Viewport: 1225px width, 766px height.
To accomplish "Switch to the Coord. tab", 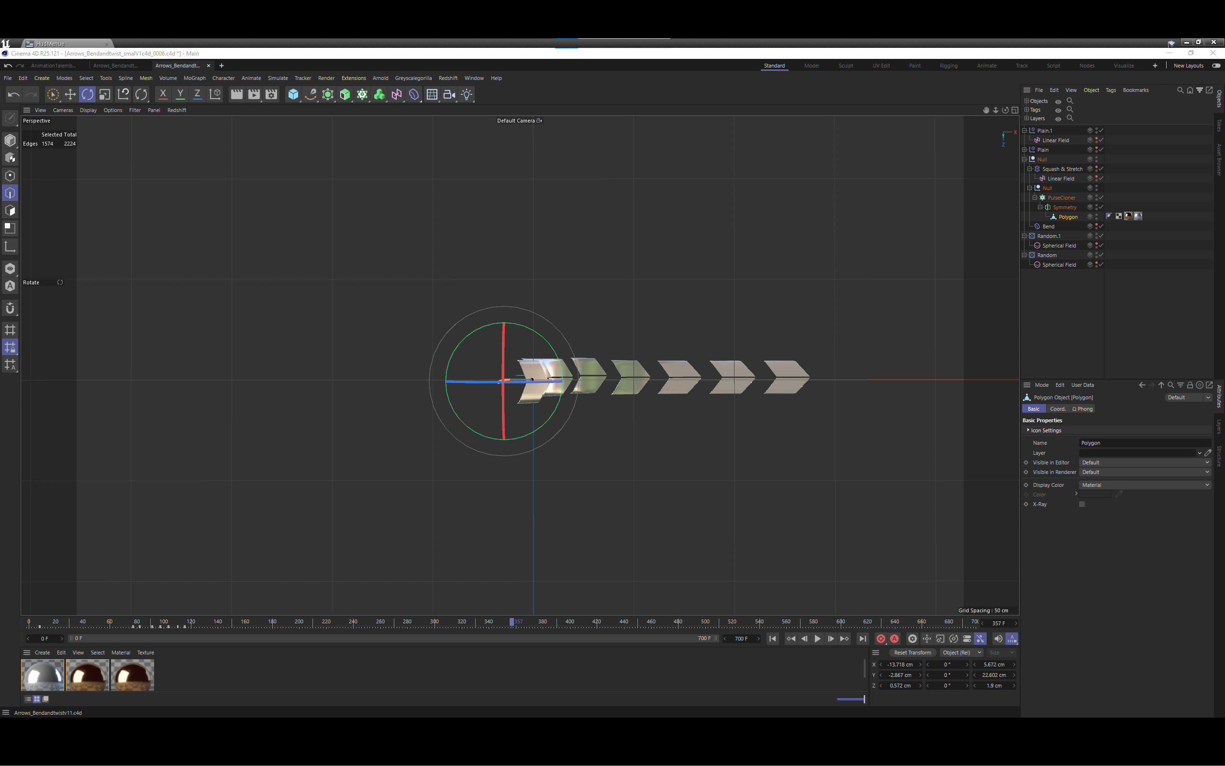I will [1058, 409].
